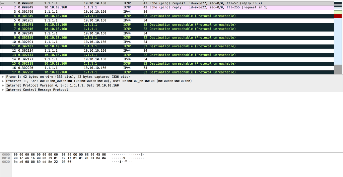343x177 pixels.
Task: Select packet 14 IPv4 at 0.302177
Action: (x=167, y=59)
